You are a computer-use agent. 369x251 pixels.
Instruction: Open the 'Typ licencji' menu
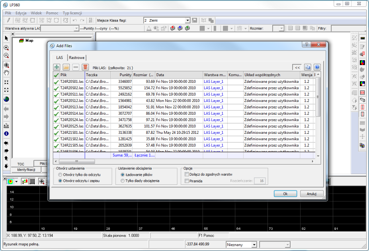72,13
